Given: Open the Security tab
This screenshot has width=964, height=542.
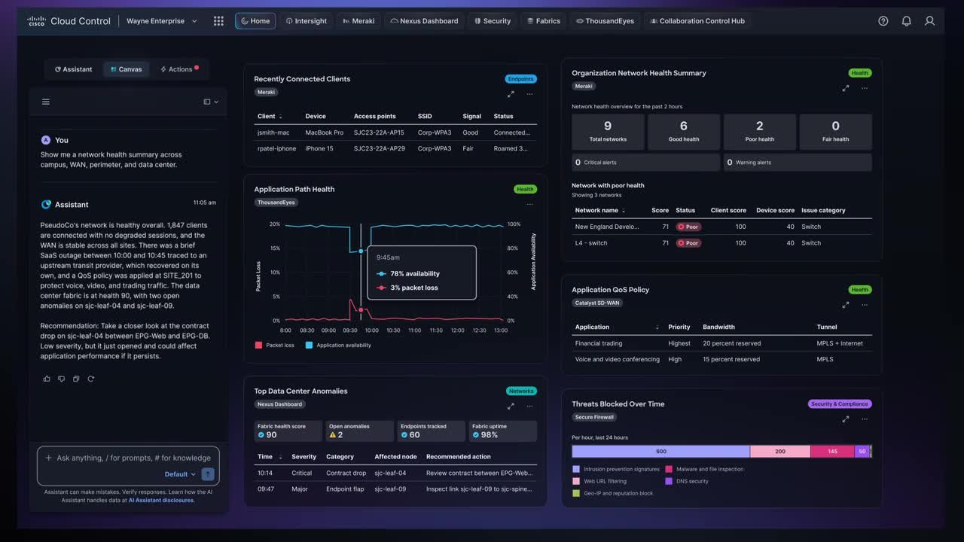Looking at the screenshot, I should 493,21.
